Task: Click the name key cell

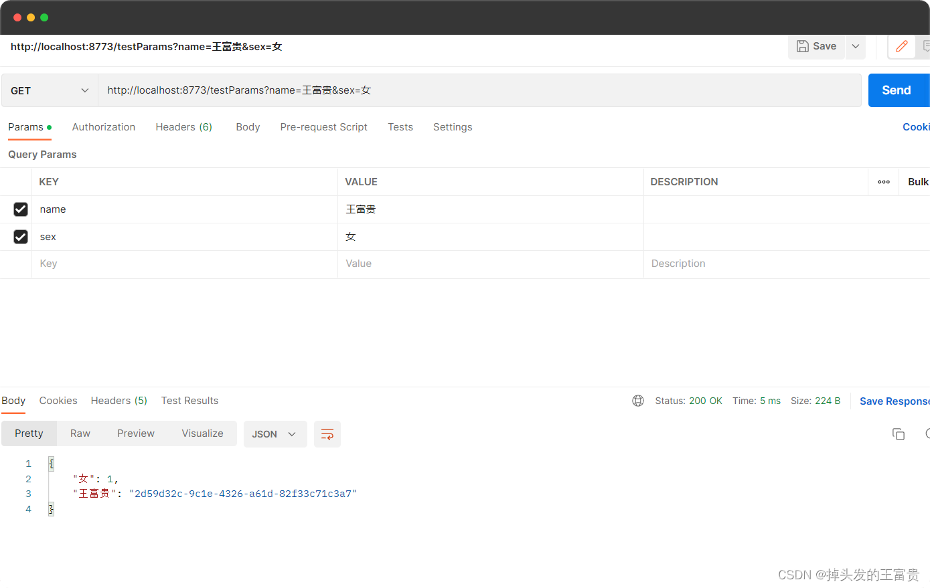Action: coord(185,209)
